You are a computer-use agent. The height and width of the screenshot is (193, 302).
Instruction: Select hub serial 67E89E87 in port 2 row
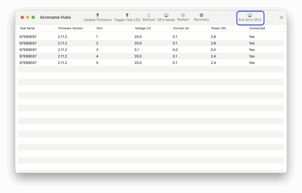coord(28,43)
